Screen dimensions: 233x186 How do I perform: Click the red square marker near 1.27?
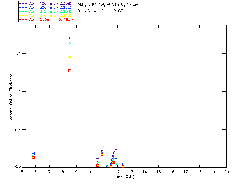[x=70, y=71]
